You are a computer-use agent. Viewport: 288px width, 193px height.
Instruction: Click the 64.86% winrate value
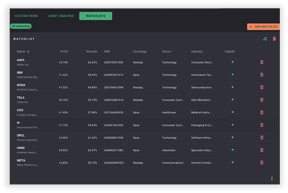pos(92,87)
